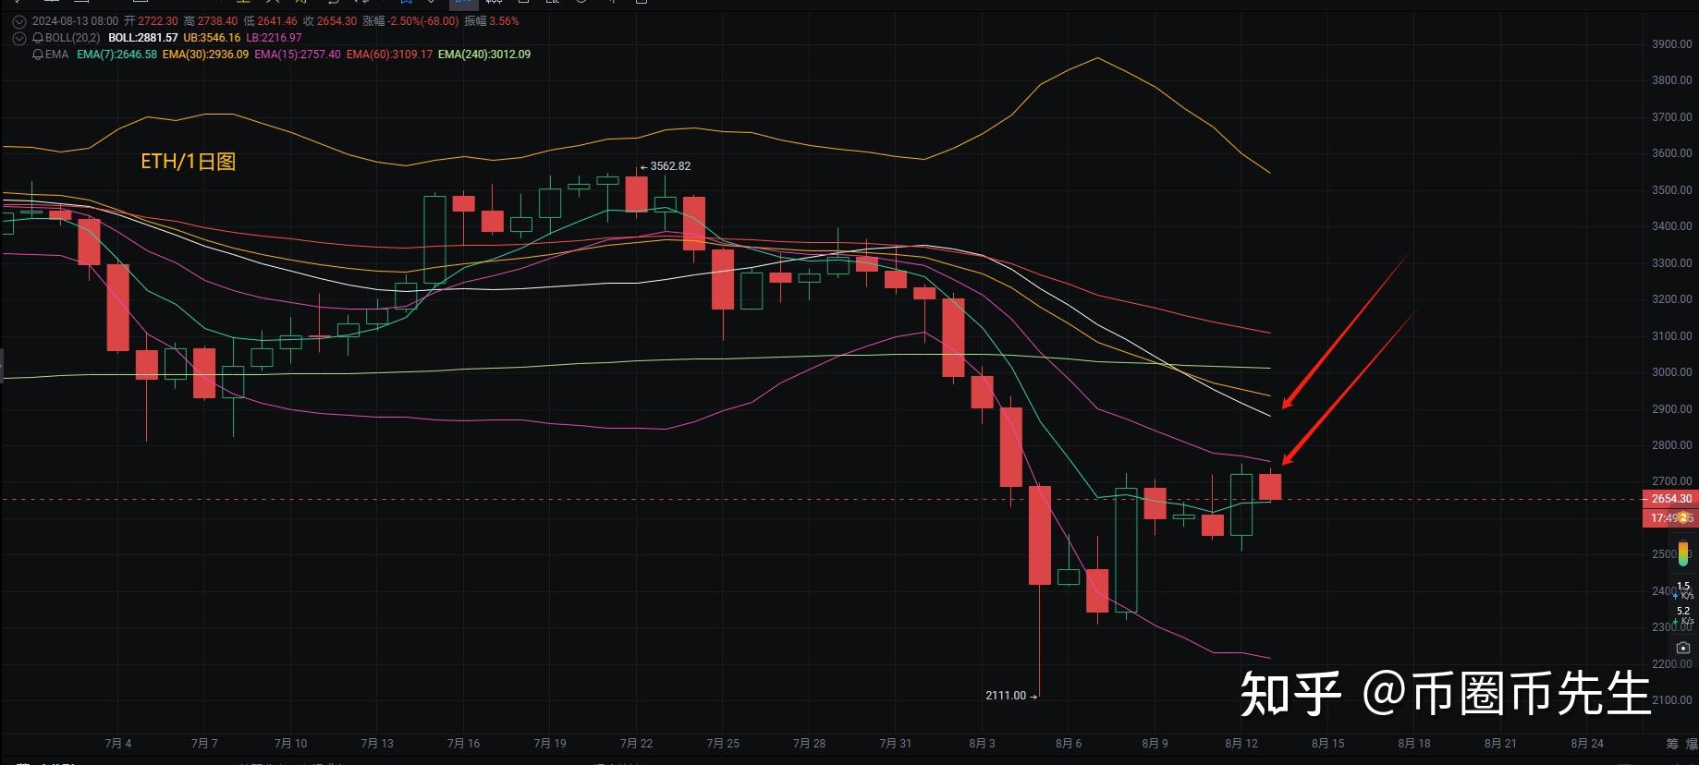Open the EMA indicator label settings

(57, 55)
